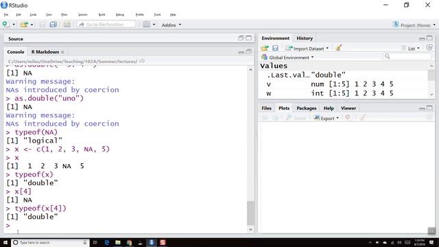The width and height of the screenshot is (439, 247).
Task: Open the Debug menu
Action: pyautogui.click(x=119, y=14)
